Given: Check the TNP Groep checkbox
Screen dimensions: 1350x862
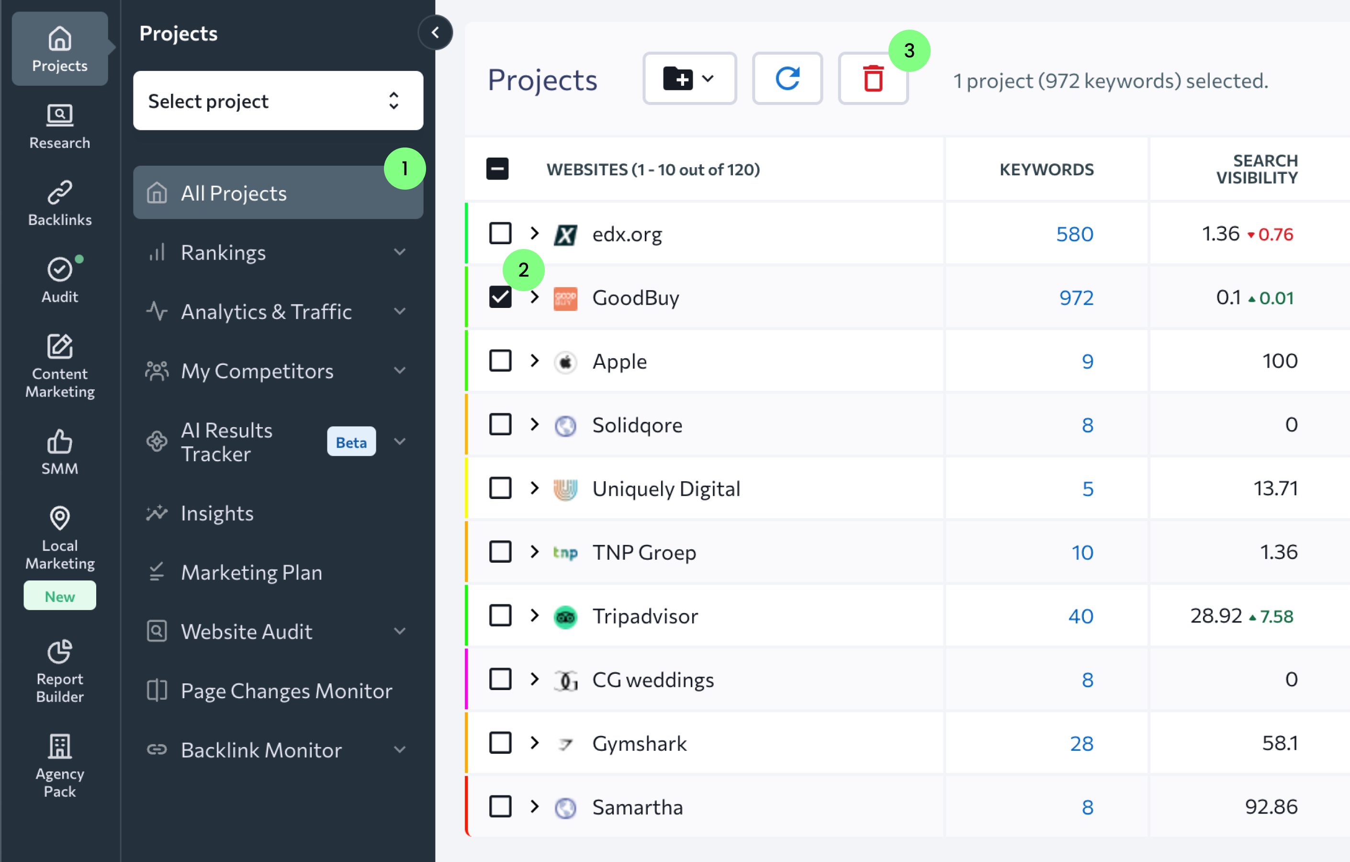Looking at the screenshot, I should click(x=500, y=552).
